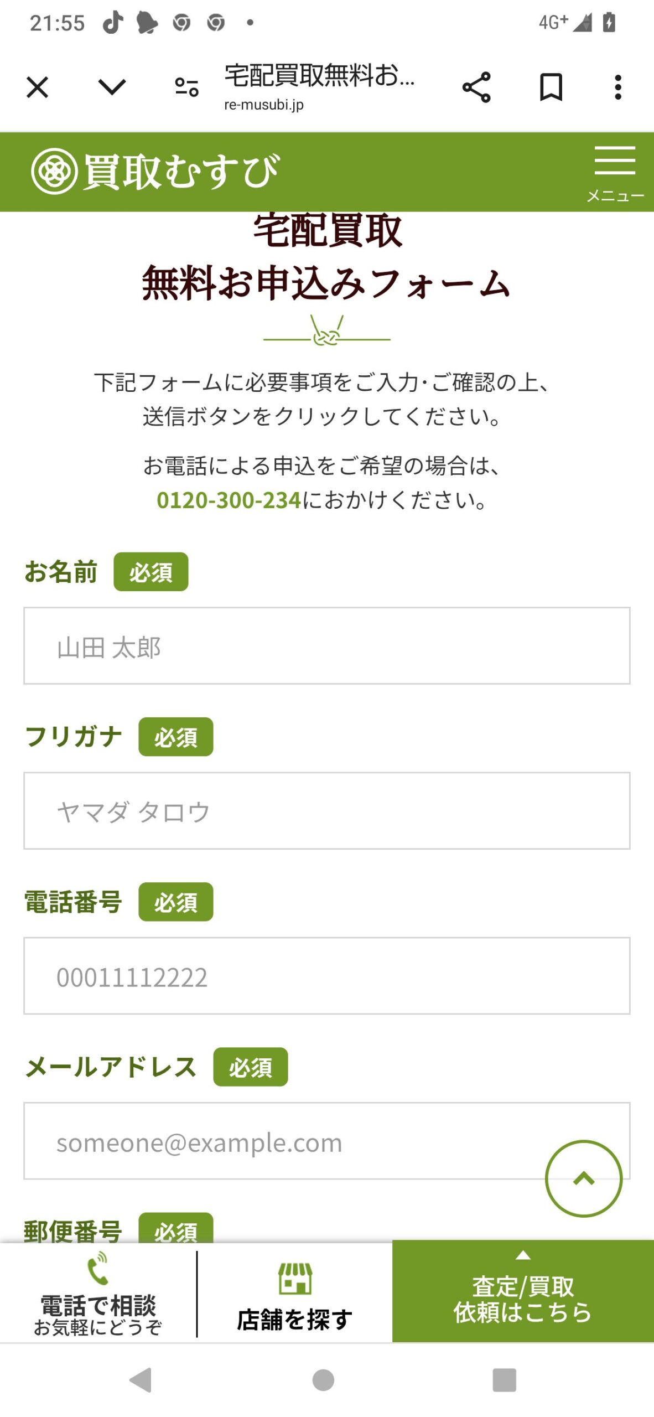The width and height of the screenshot is (654, 1417).
Task: Open site settings icon beside the URL
Action: (x=186, y=87)
